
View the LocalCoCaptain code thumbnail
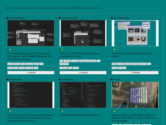[x=31, y=95]
